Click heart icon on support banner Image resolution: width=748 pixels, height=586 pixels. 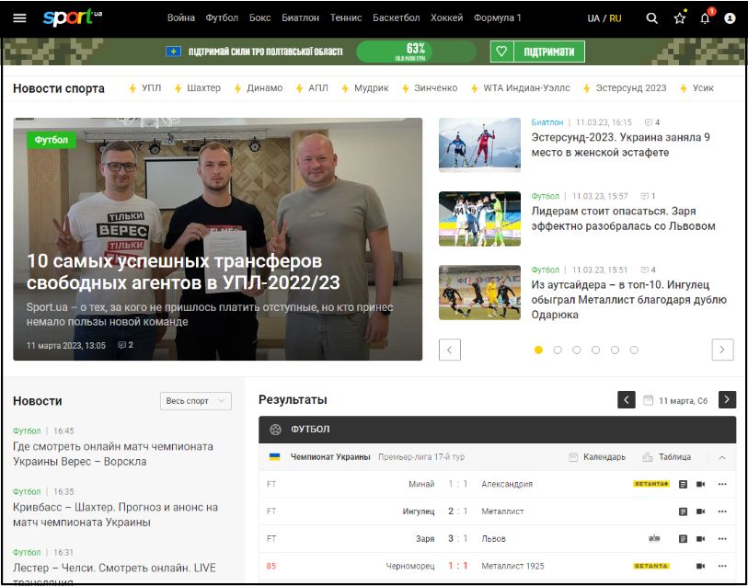pyautogui.click(x=501, y=52)
